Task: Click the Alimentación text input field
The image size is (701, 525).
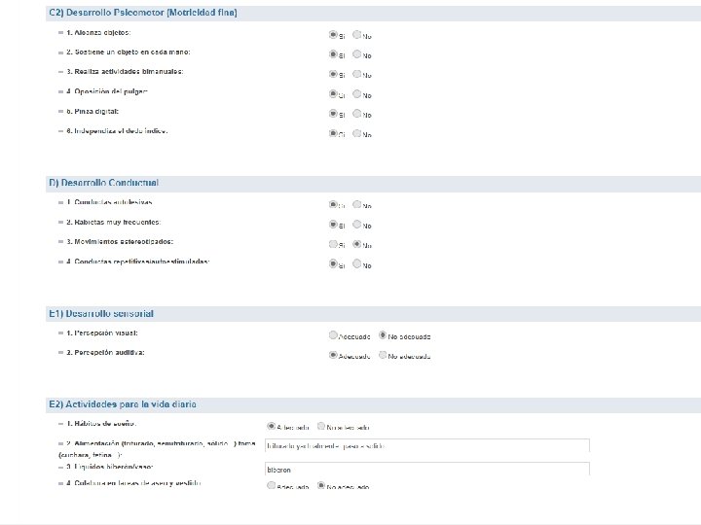Action: click(426, 445)
